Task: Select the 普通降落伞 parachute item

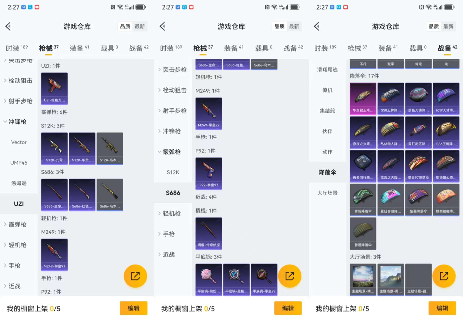Action: (363, 233)
